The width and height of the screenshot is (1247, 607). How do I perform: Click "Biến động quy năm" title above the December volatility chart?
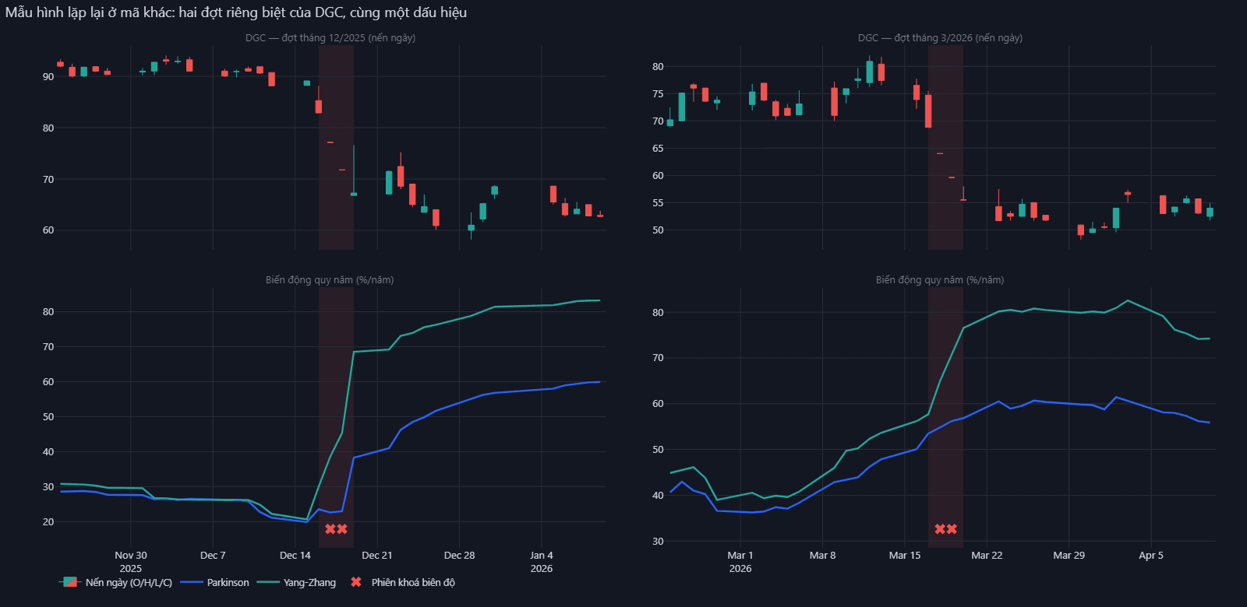pyautogui.click(x=330, y=279)
